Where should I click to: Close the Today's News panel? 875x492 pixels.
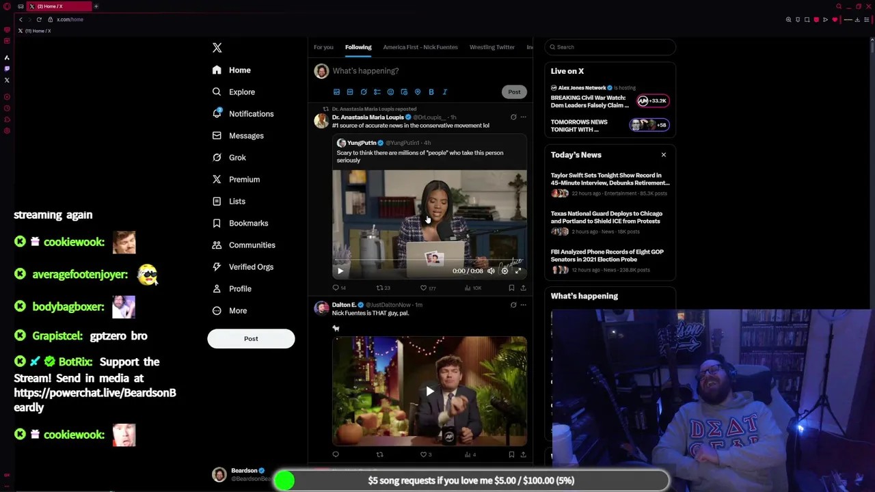coord(664,155)
